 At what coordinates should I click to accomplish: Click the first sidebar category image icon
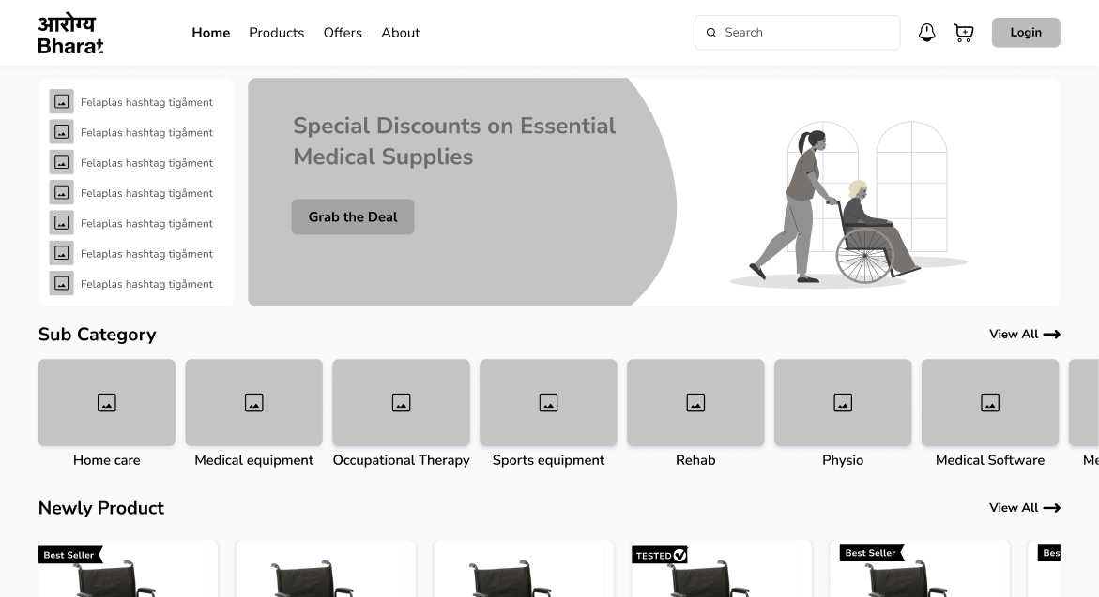point(62,101)
